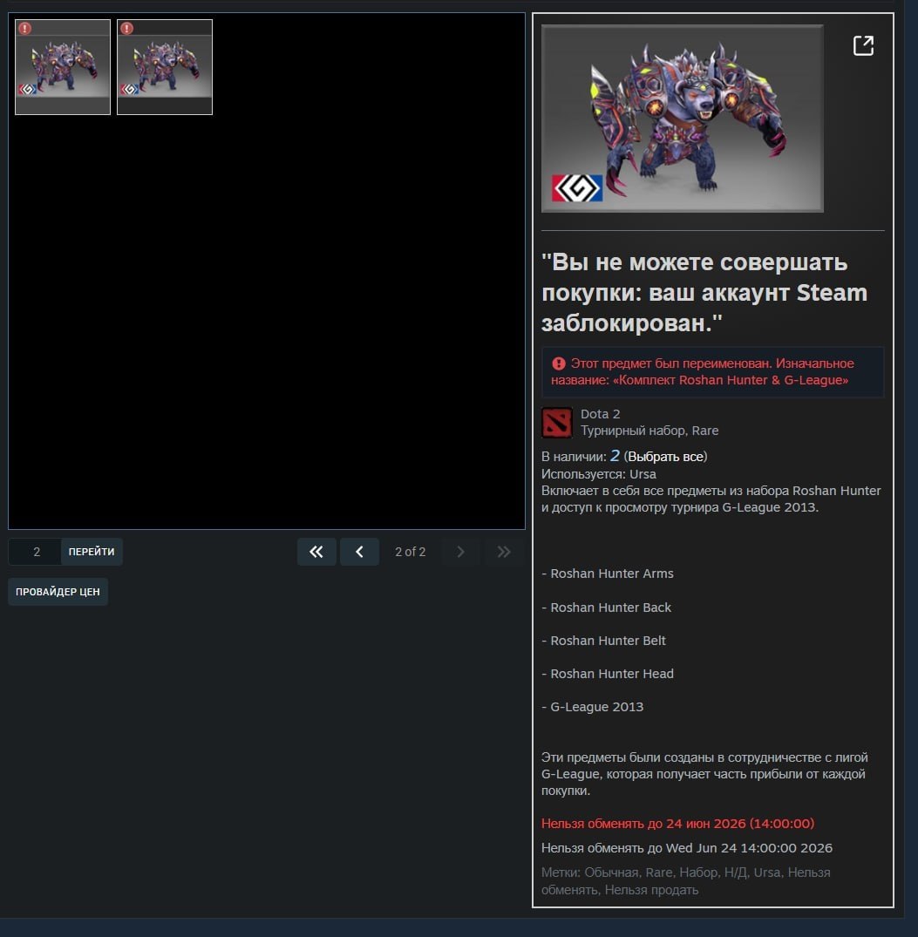
Task: Select the first Ursa item thumbnail
Action: pos(63,67)
